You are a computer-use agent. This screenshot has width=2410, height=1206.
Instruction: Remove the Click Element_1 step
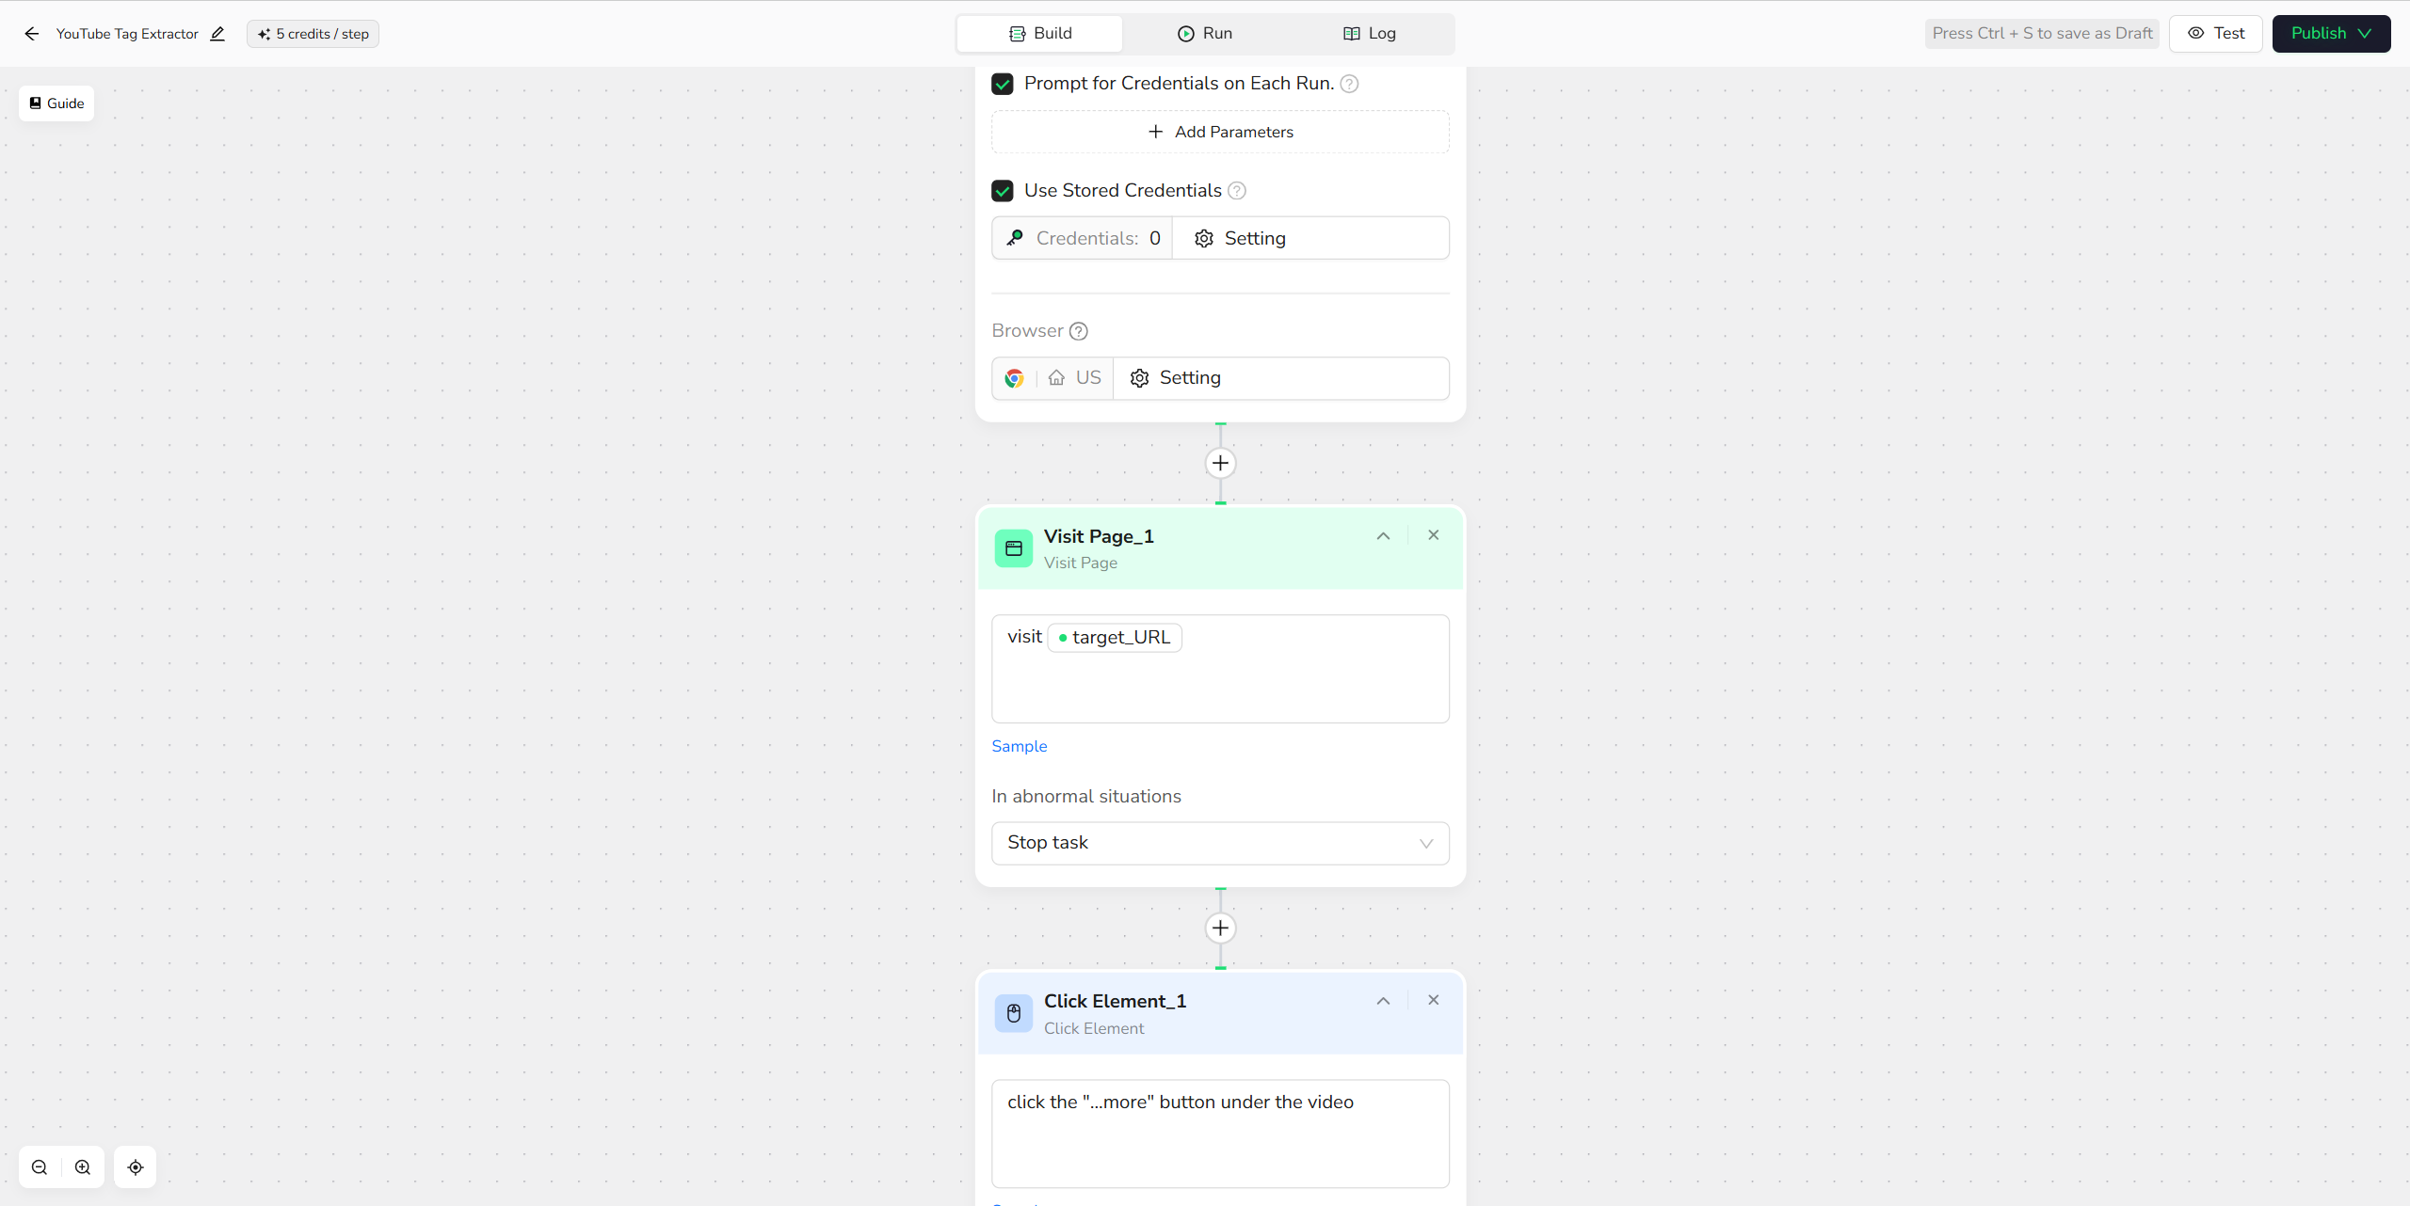tap(1433, 1000)
